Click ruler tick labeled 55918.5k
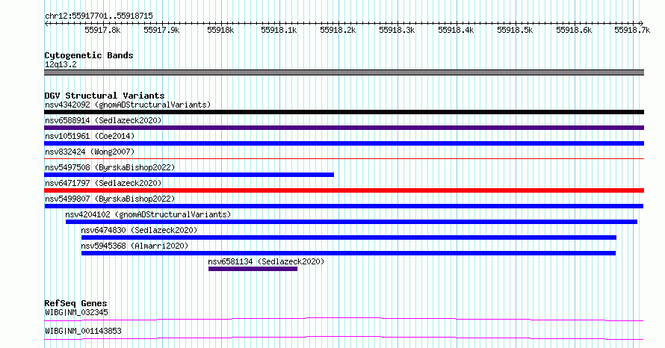665x348 pixels. click(515, 30)
